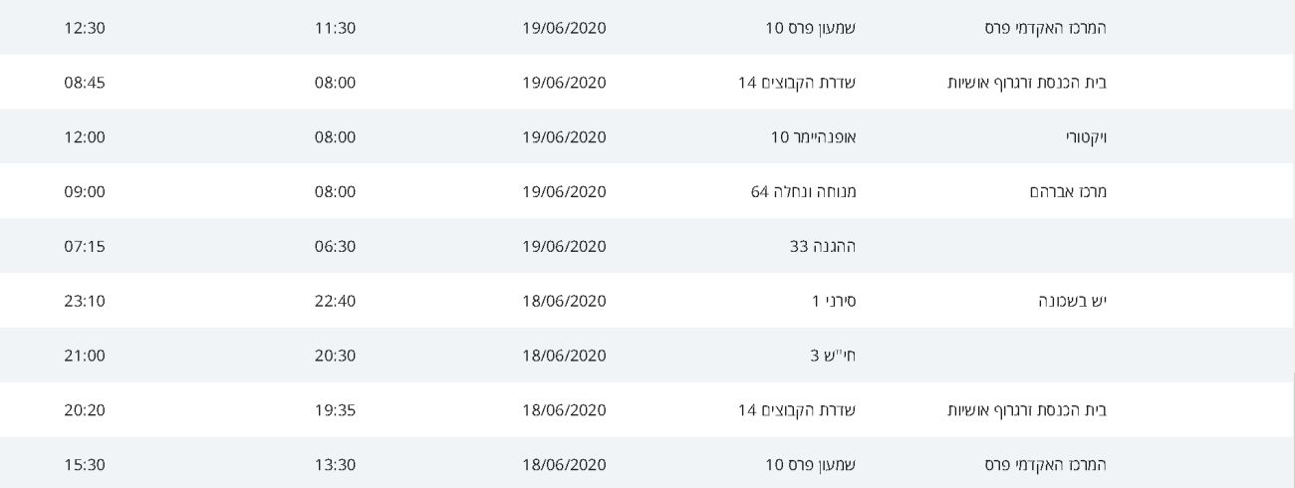Click the סירני 1 address
Viewport: 1295px width, 488px height.
(834, 302)
